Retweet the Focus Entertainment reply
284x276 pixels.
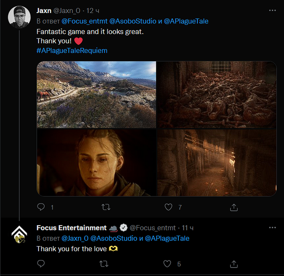click(x=104, y=264)
